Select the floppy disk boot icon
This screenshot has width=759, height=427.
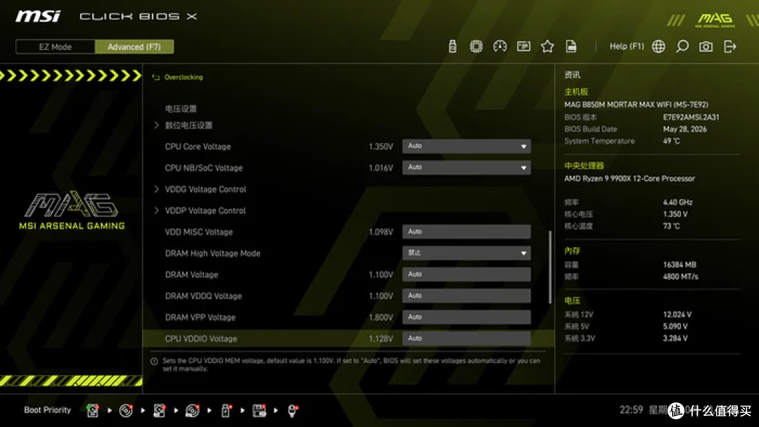(259, 411)
